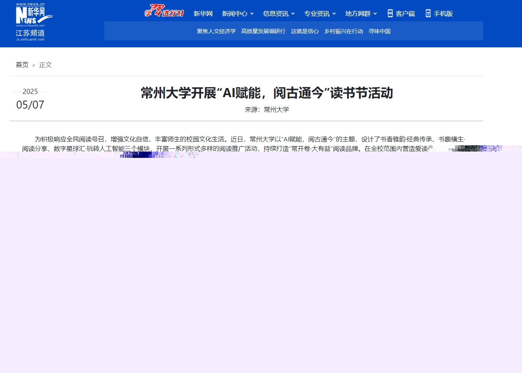Return to 首页 via the breadcrumb

click(x=22, y=65)
